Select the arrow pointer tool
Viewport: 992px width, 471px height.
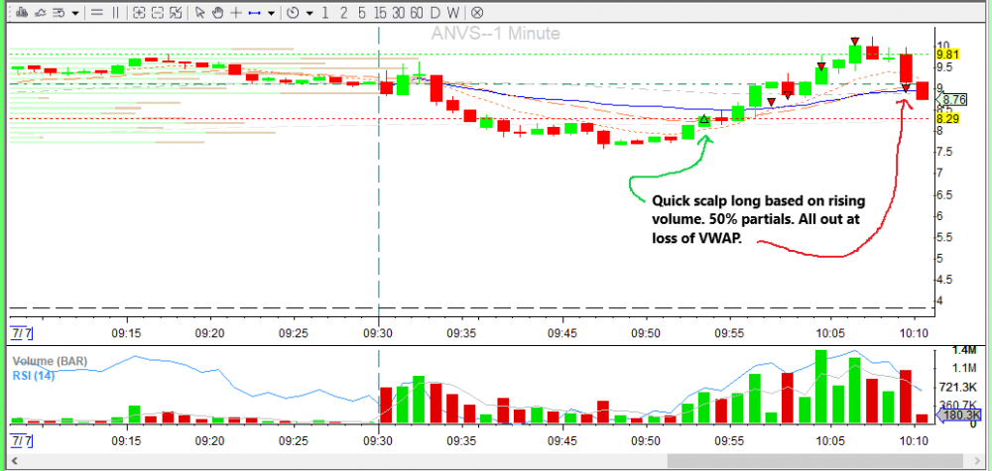tap(199, 13)
